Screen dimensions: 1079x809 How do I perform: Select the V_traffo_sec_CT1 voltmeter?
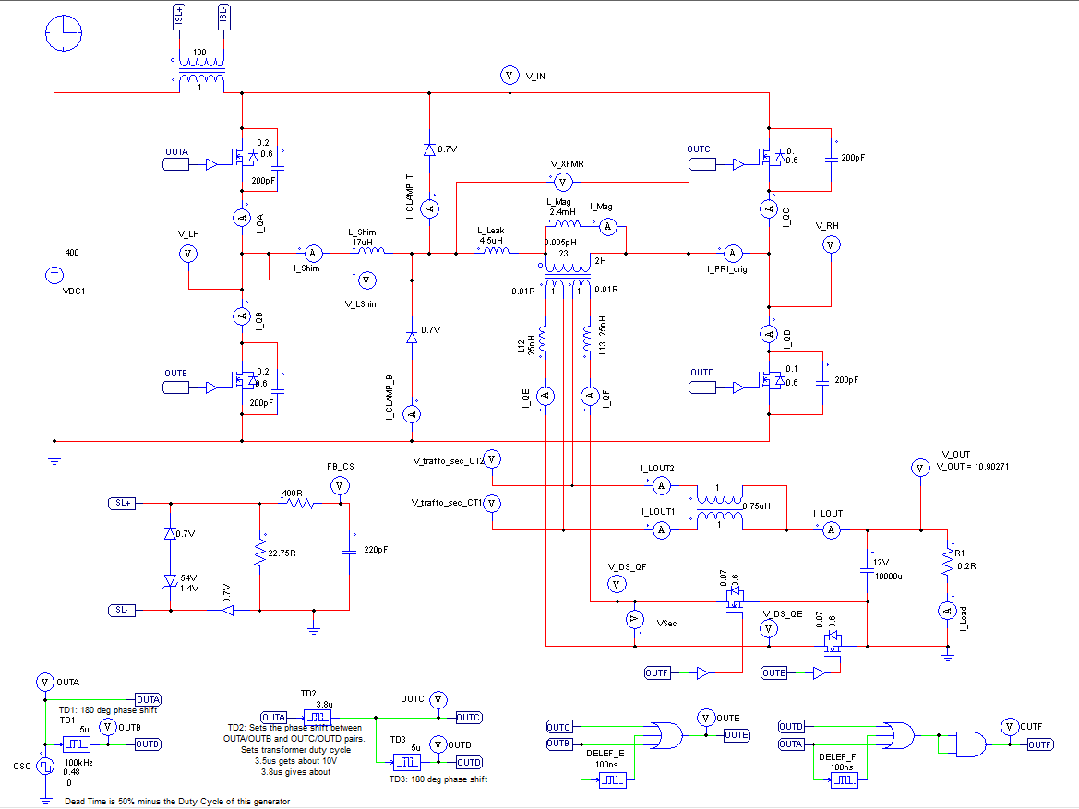(492, 504)
